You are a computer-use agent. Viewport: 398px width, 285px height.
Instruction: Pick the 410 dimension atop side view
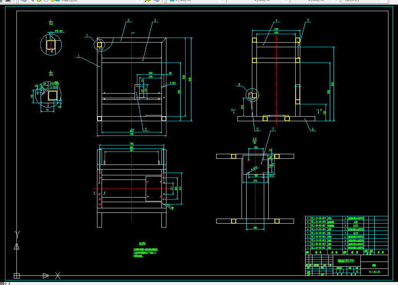276,33
